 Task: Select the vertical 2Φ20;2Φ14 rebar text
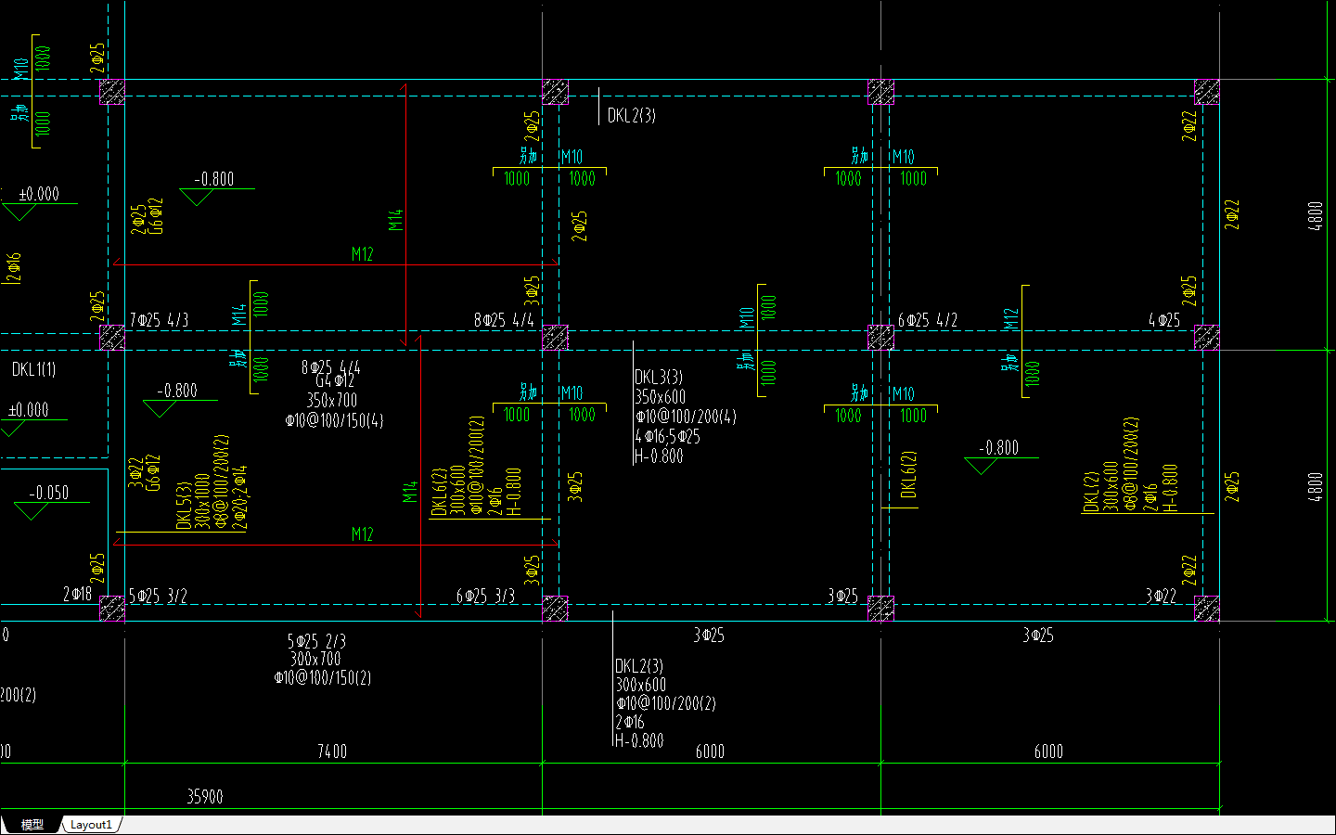pos(239,497)
